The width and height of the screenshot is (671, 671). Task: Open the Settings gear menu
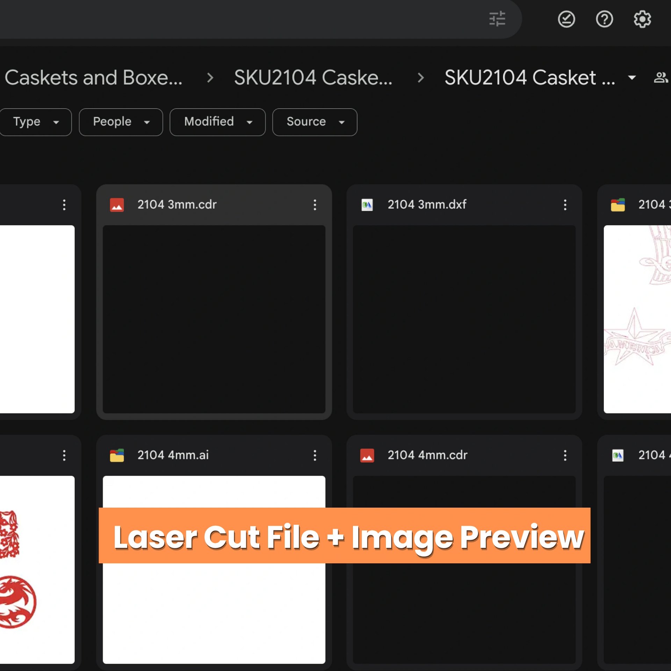(x=642, y=19)
